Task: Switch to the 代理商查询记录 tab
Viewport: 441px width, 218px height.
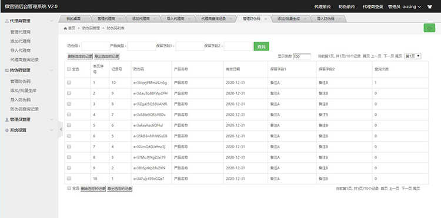Action: 213,19
